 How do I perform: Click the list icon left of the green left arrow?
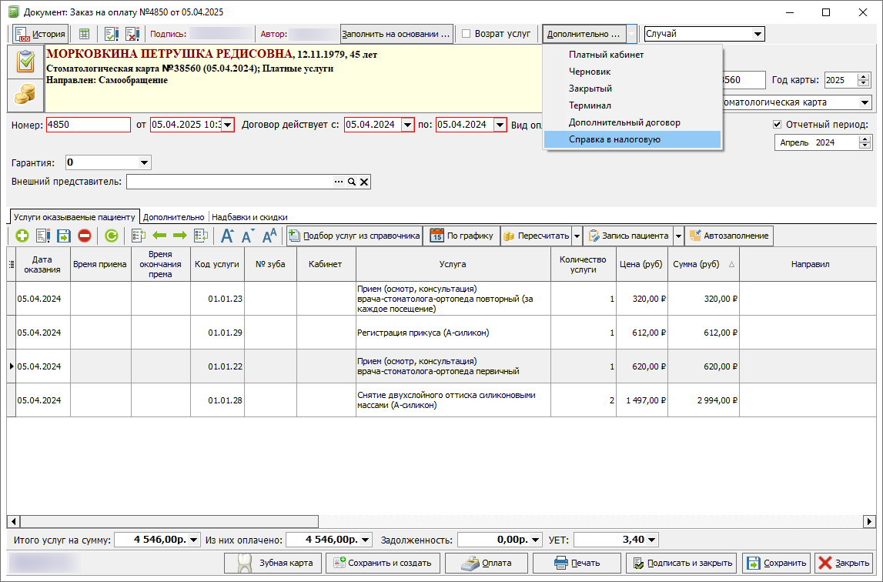pyautogui.click(x=138, y=236)
